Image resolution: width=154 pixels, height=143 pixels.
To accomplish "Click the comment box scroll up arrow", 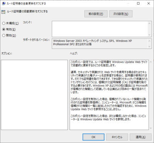I will (149, 24).
